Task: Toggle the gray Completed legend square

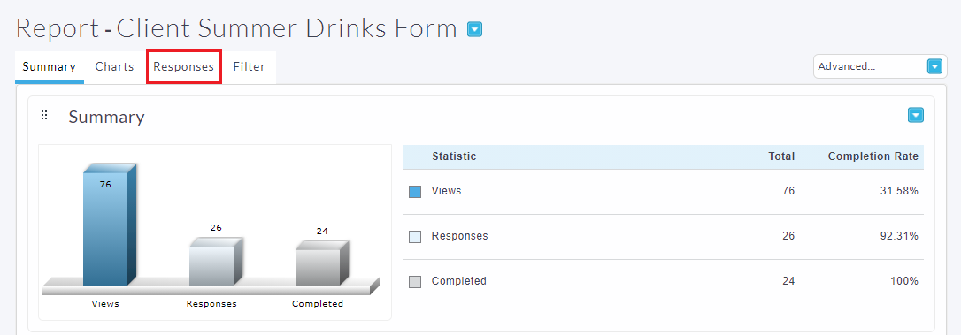Action: tap(415, 282)
